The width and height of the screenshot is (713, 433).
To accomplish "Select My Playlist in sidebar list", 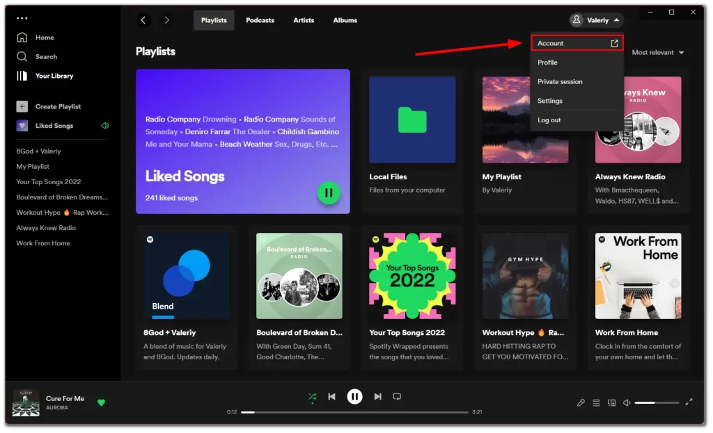I will (33, 167).
